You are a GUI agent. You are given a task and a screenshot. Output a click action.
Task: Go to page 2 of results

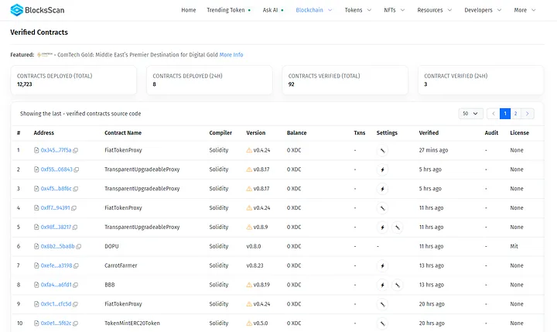[x=516, y=113]
